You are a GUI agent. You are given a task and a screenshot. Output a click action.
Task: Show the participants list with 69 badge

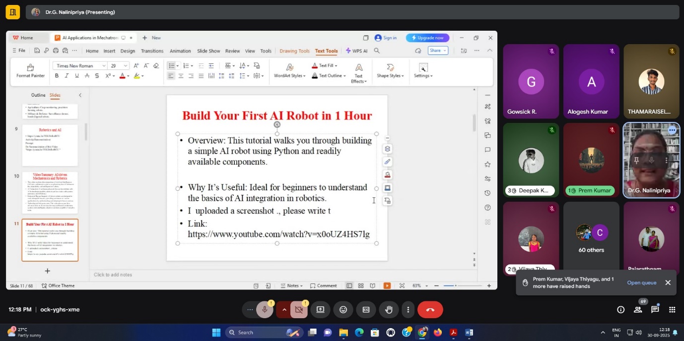[x=638, y=310]
